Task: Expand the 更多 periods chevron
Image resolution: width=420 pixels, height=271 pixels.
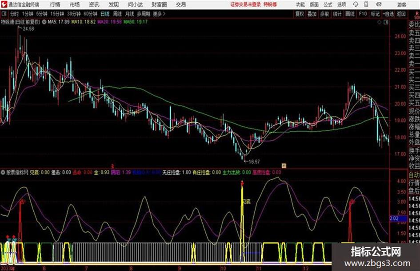Action: [x=160, y=14]
